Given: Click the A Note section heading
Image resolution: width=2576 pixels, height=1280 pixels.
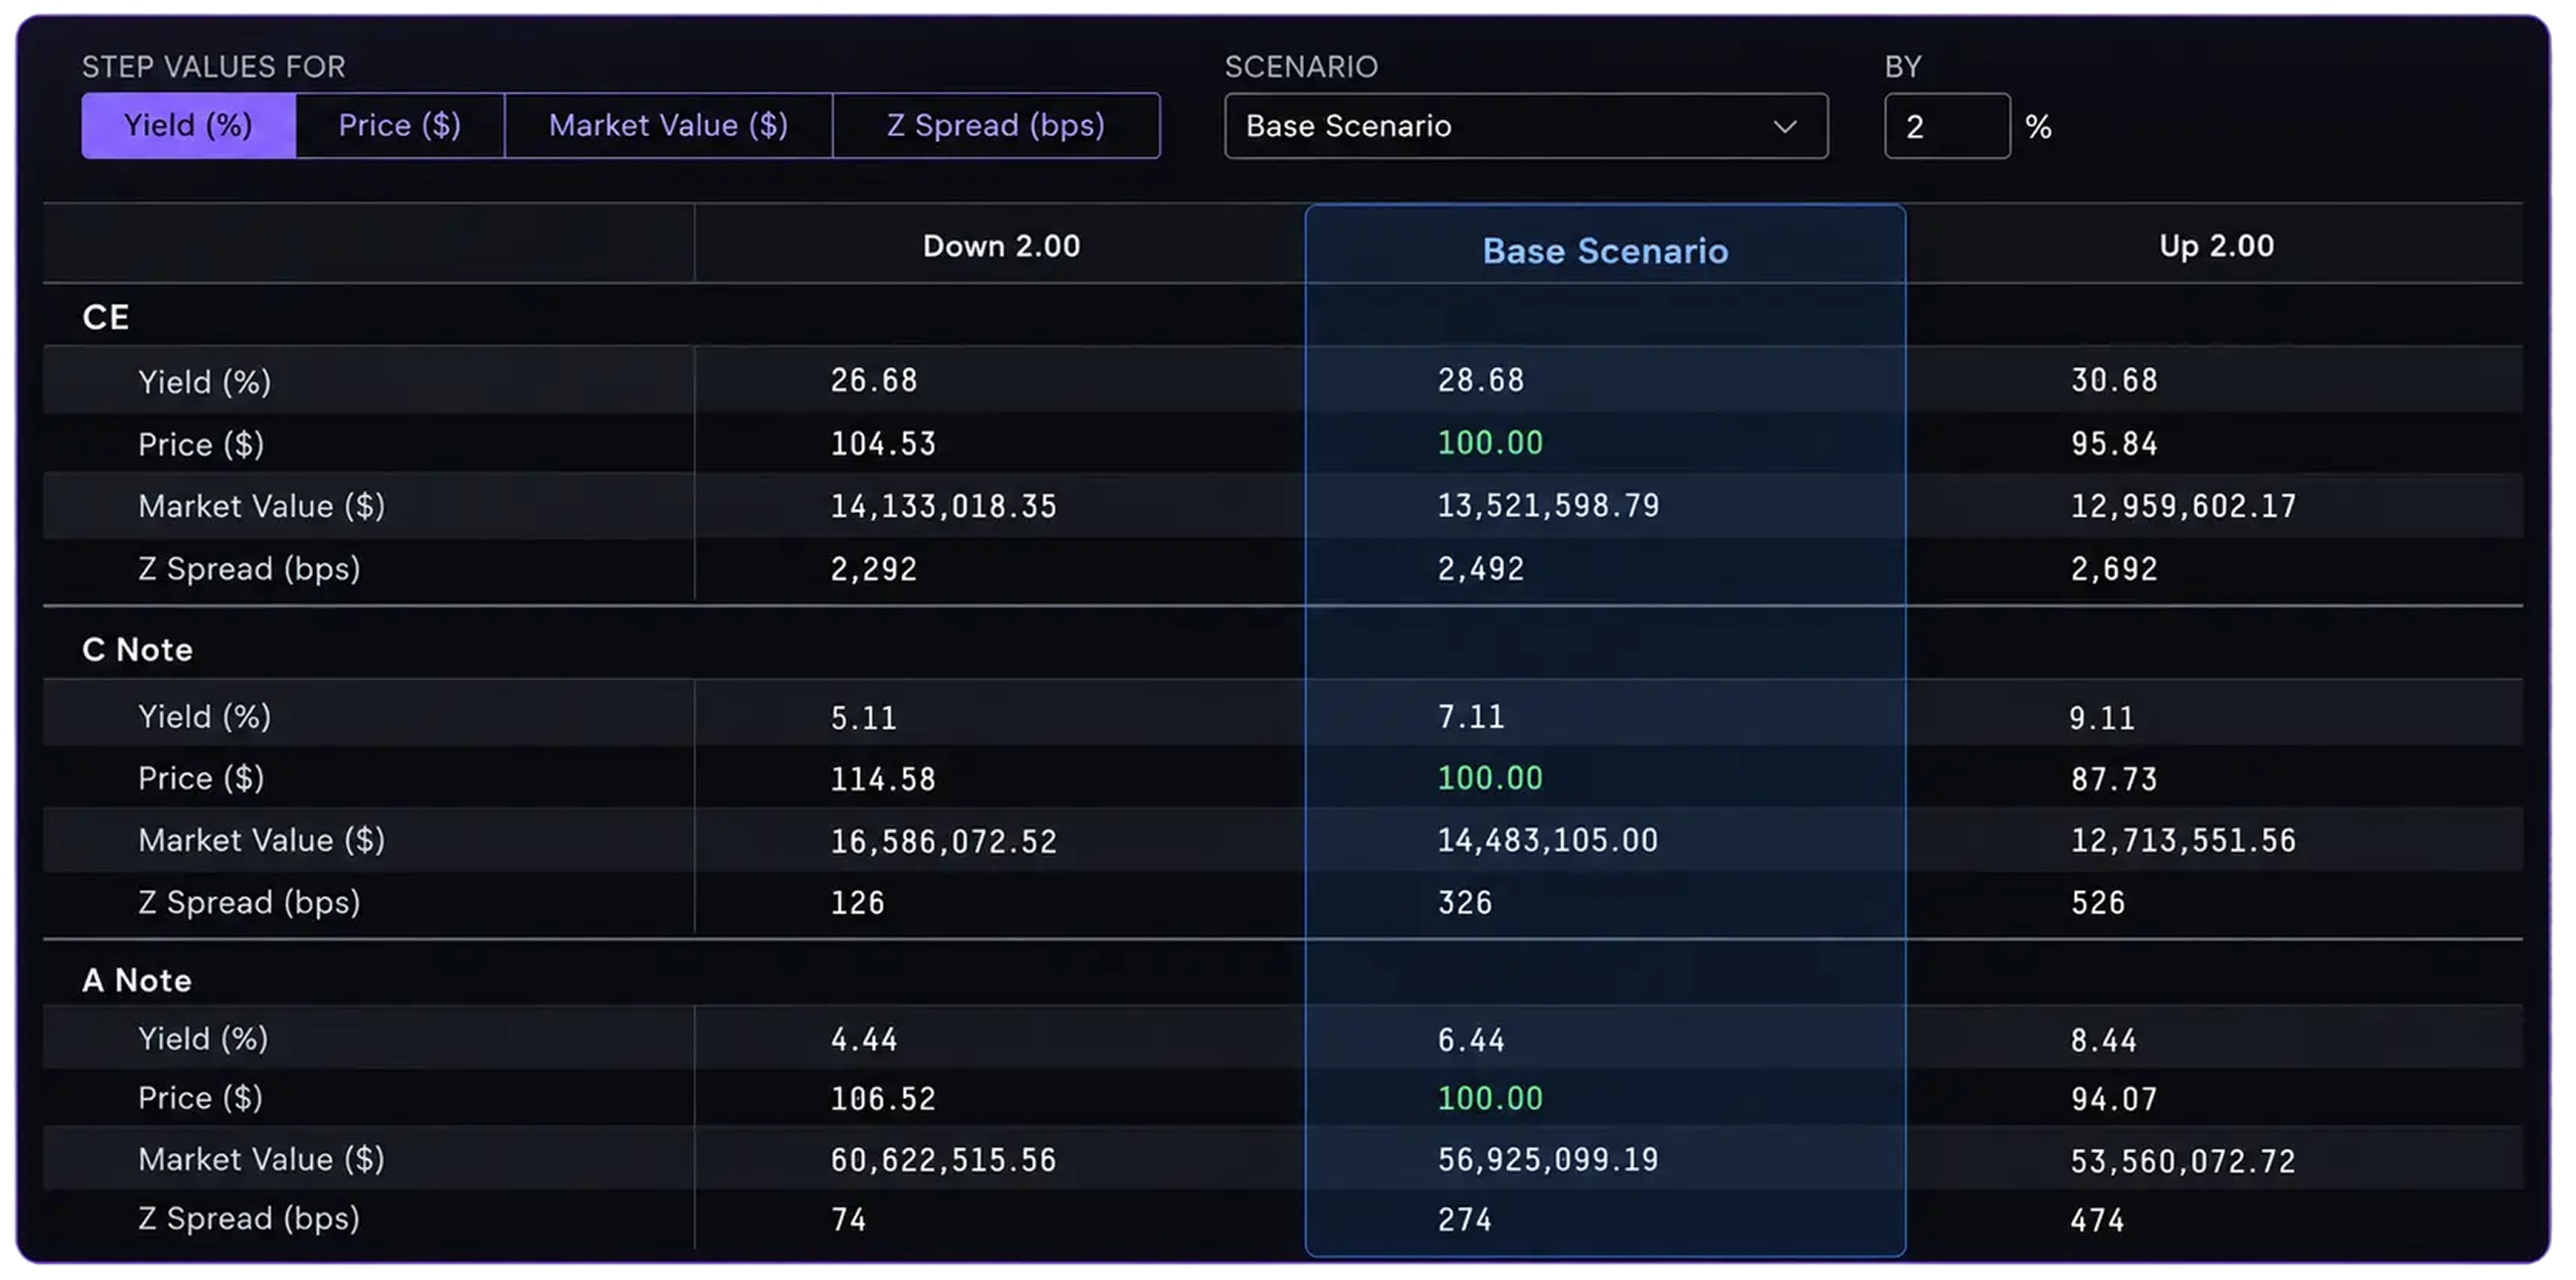Looking at the screenshot, I should click(x=136, y=981).
